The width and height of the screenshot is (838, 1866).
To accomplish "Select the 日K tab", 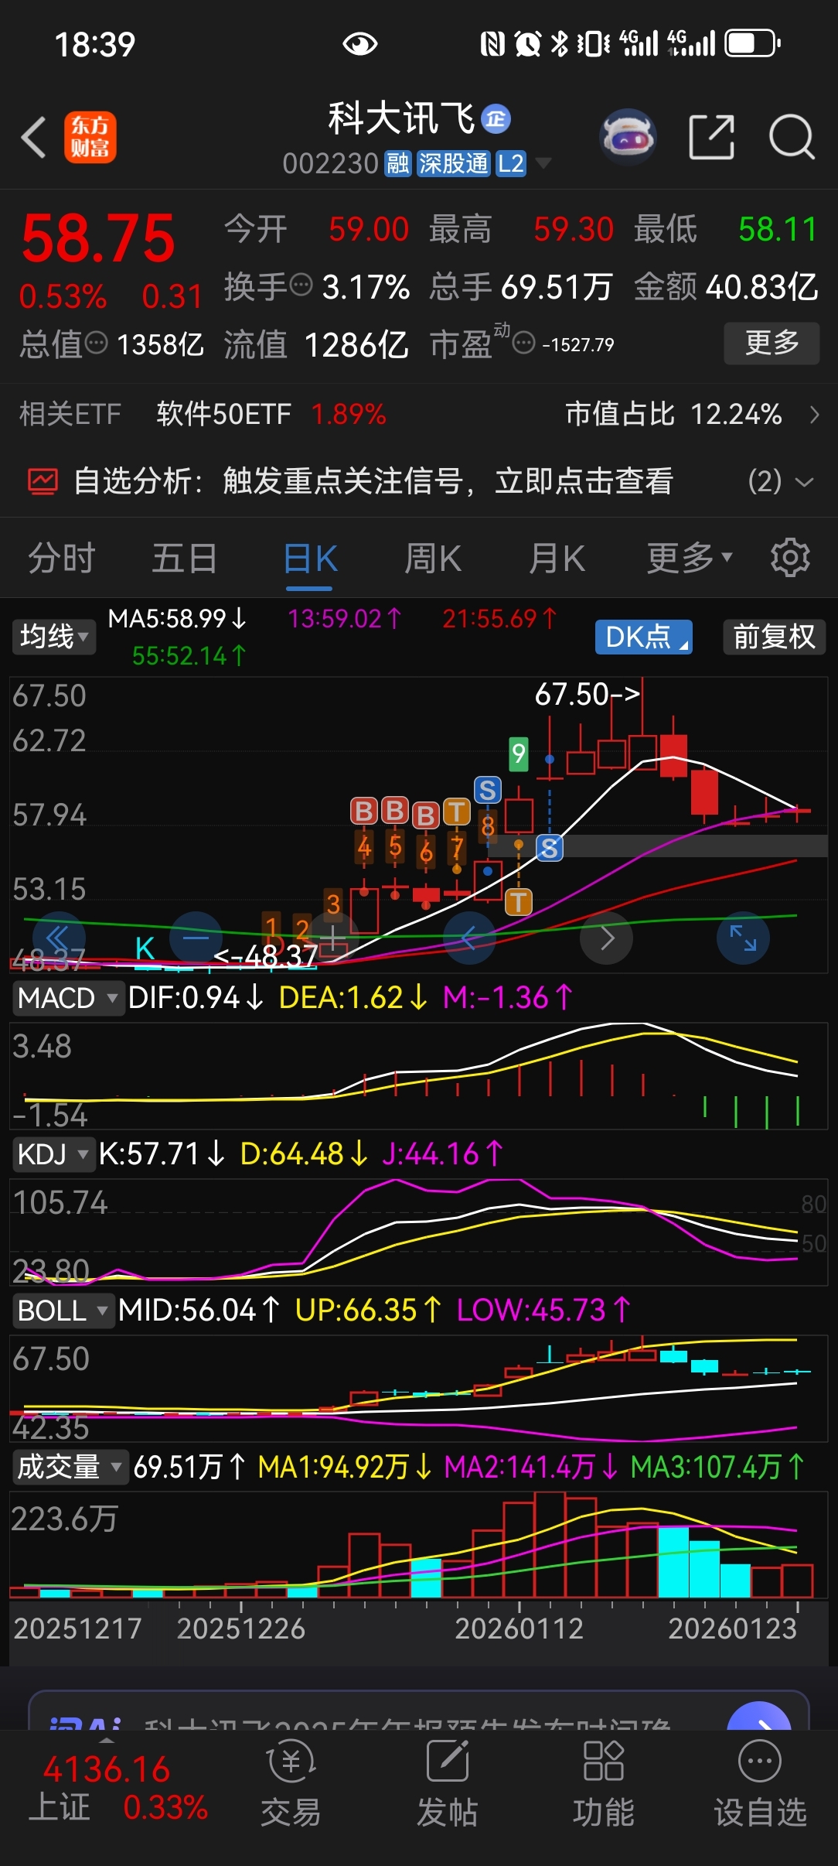I will [x=309, y=558].
